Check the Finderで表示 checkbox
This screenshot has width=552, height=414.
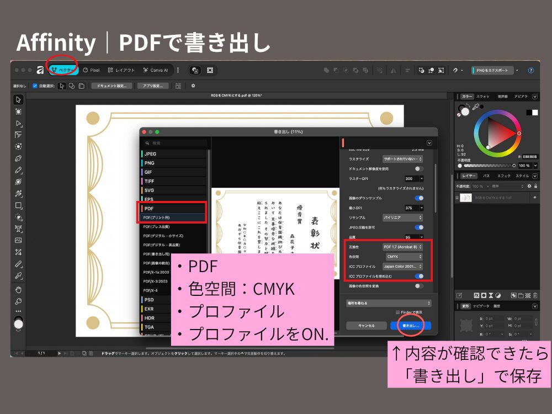pos(397,312)
